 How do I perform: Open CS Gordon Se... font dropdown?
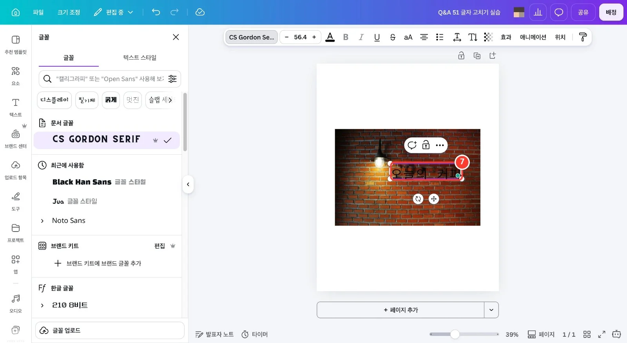tap(252, 37)
